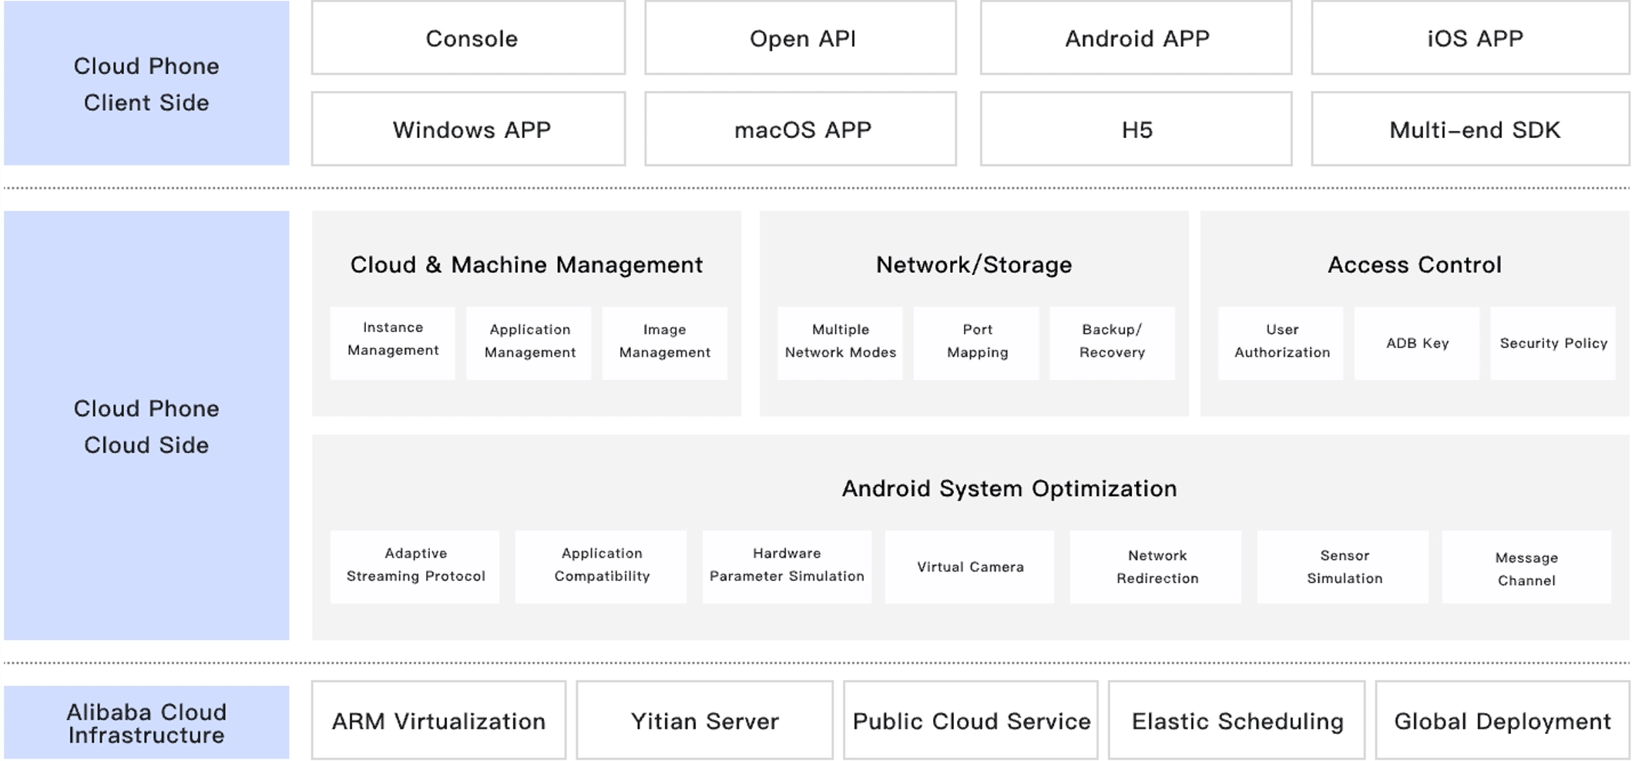1635x761 pixels.
Task: Select the Windows APP box
Action: point(468,129)
